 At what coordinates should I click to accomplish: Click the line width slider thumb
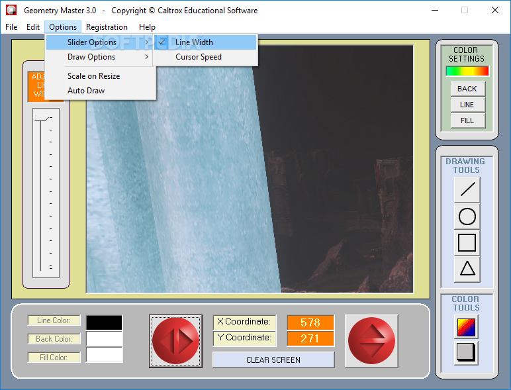(x=42, y=118)
